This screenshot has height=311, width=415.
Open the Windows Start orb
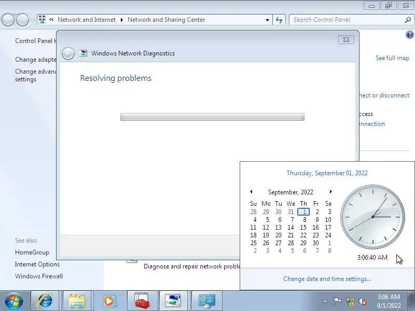click(x=13, y=301)
